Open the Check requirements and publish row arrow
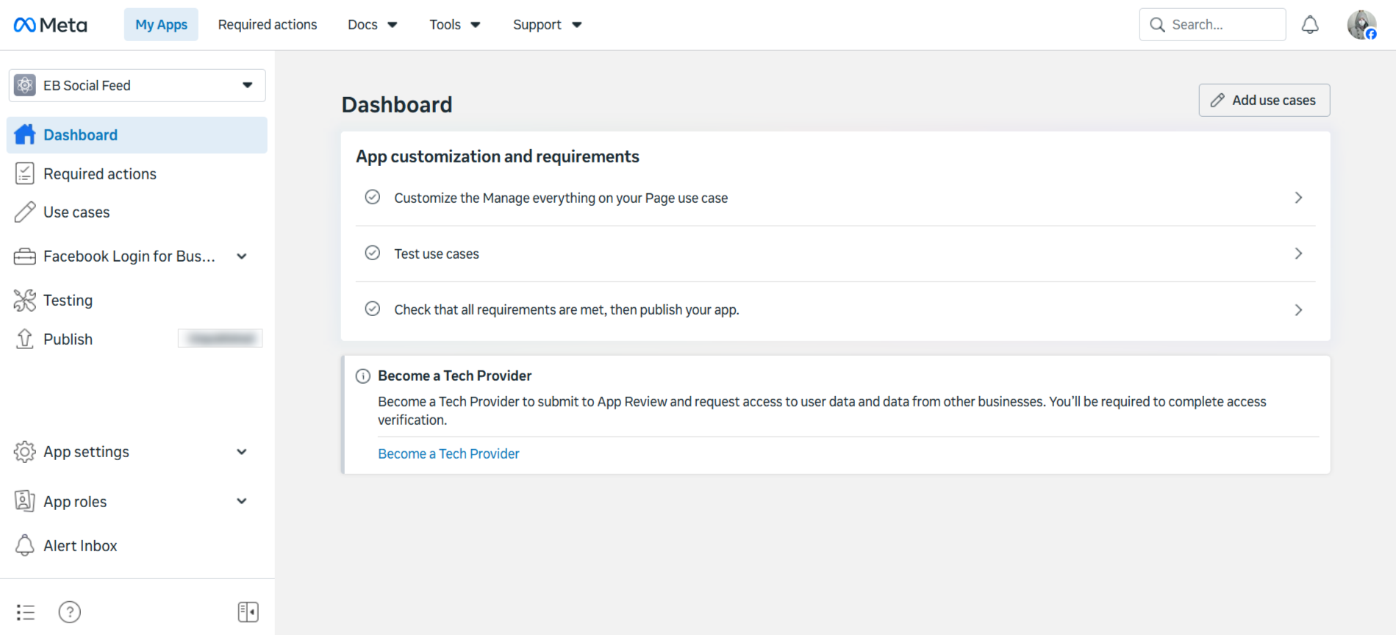The image size is (1396, 635). pyautogui.click(x=1298, y=310)
